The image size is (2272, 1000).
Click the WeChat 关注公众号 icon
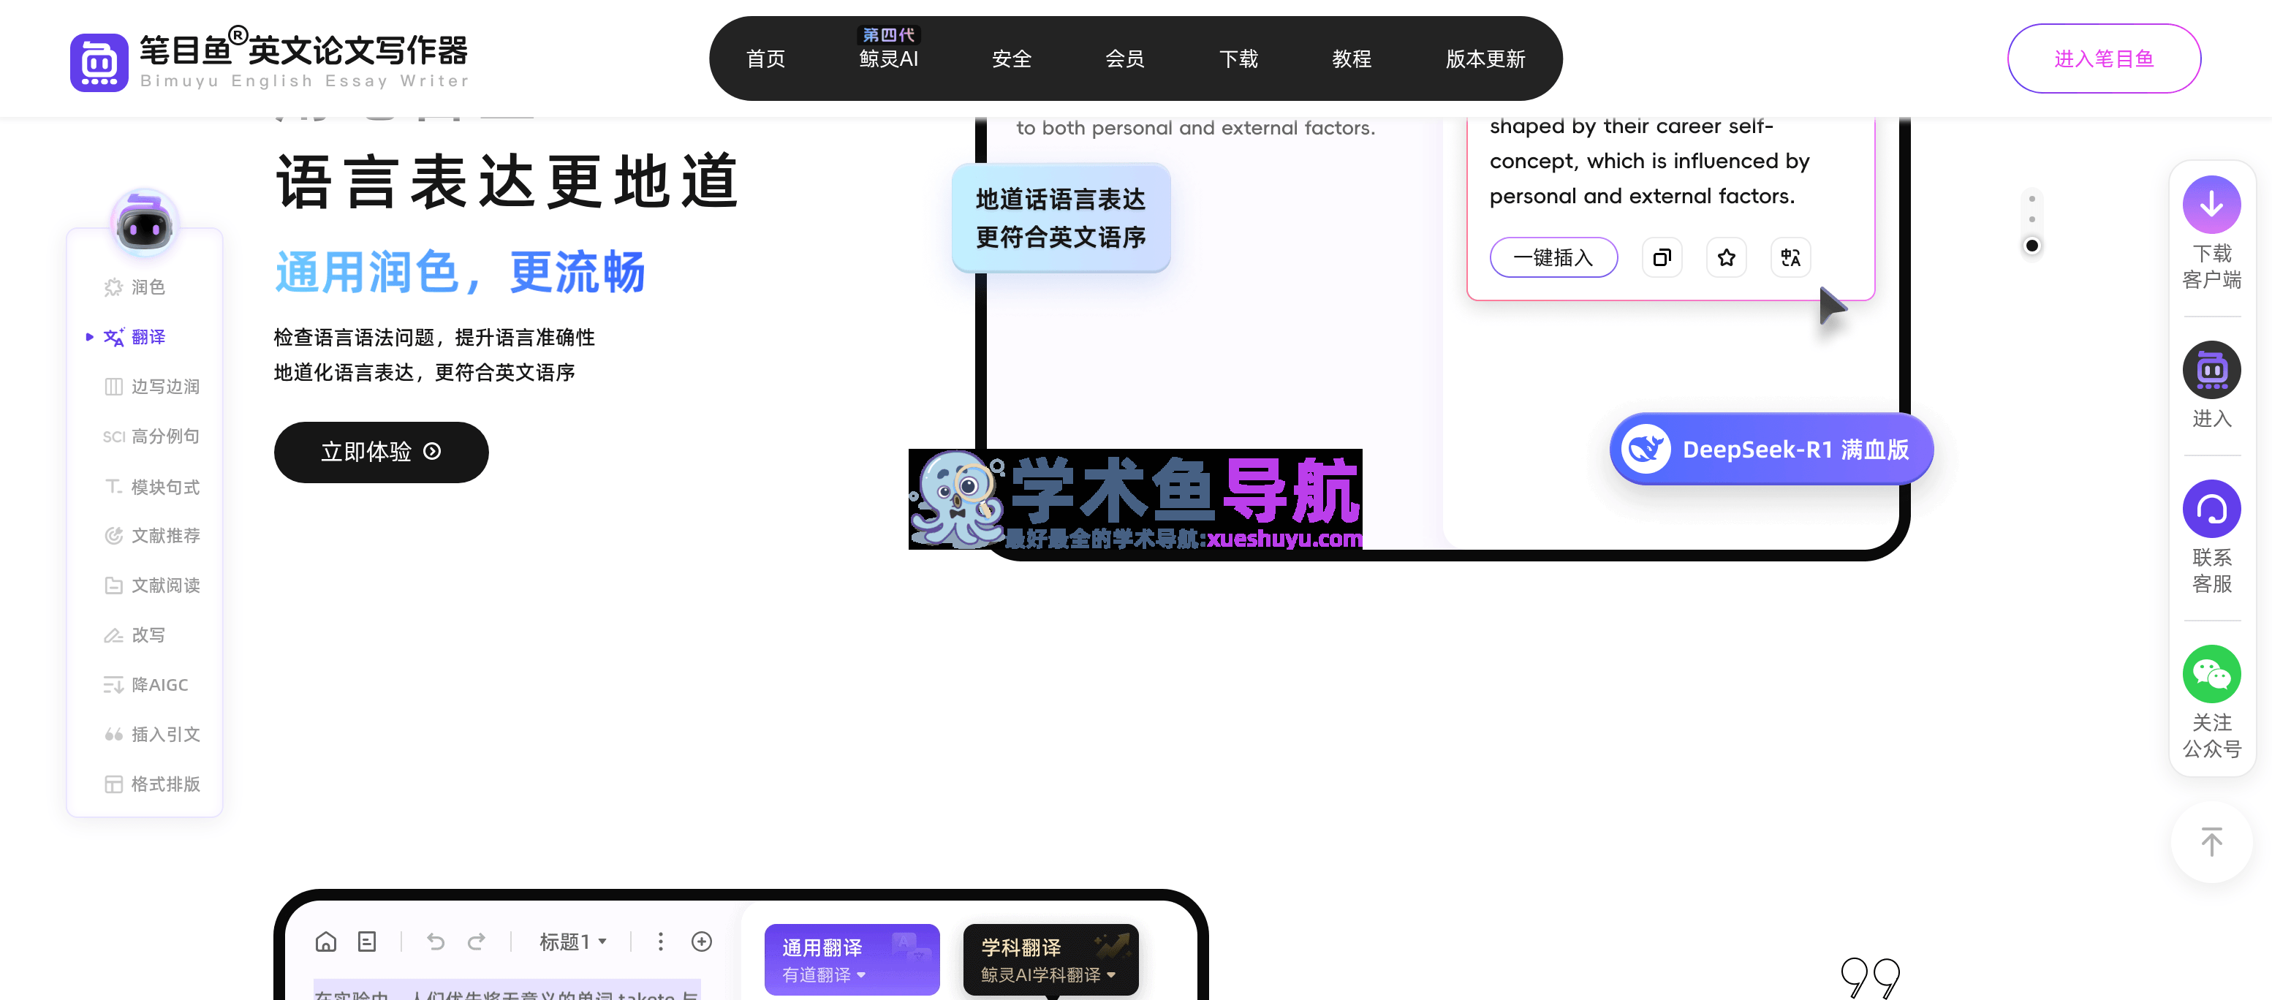(2211, 674)
